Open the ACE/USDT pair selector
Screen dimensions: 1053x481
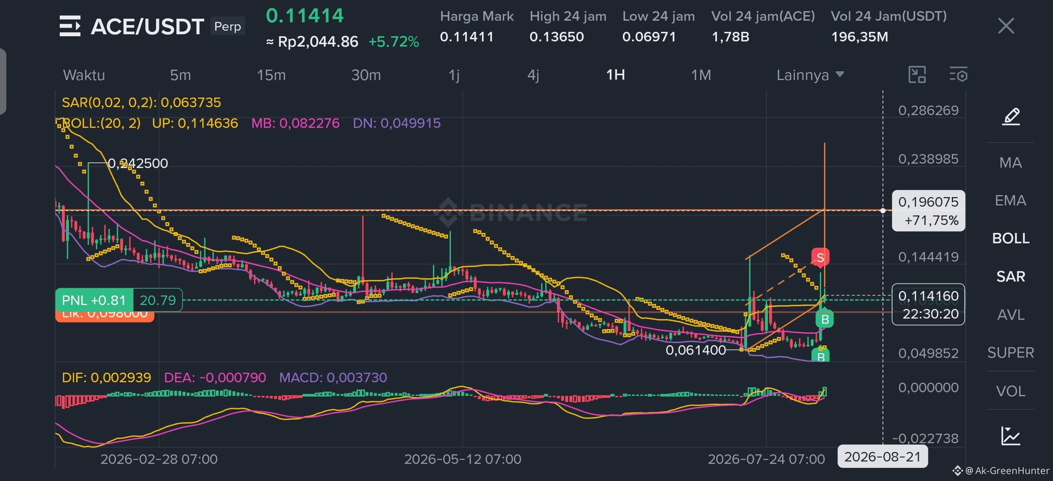147,27
